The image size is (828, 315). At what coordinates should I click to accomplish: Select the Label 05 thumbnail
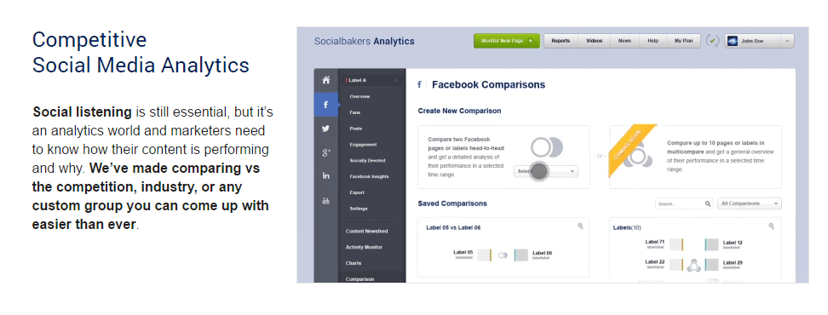pyautogui.click(x=485, y=255)
